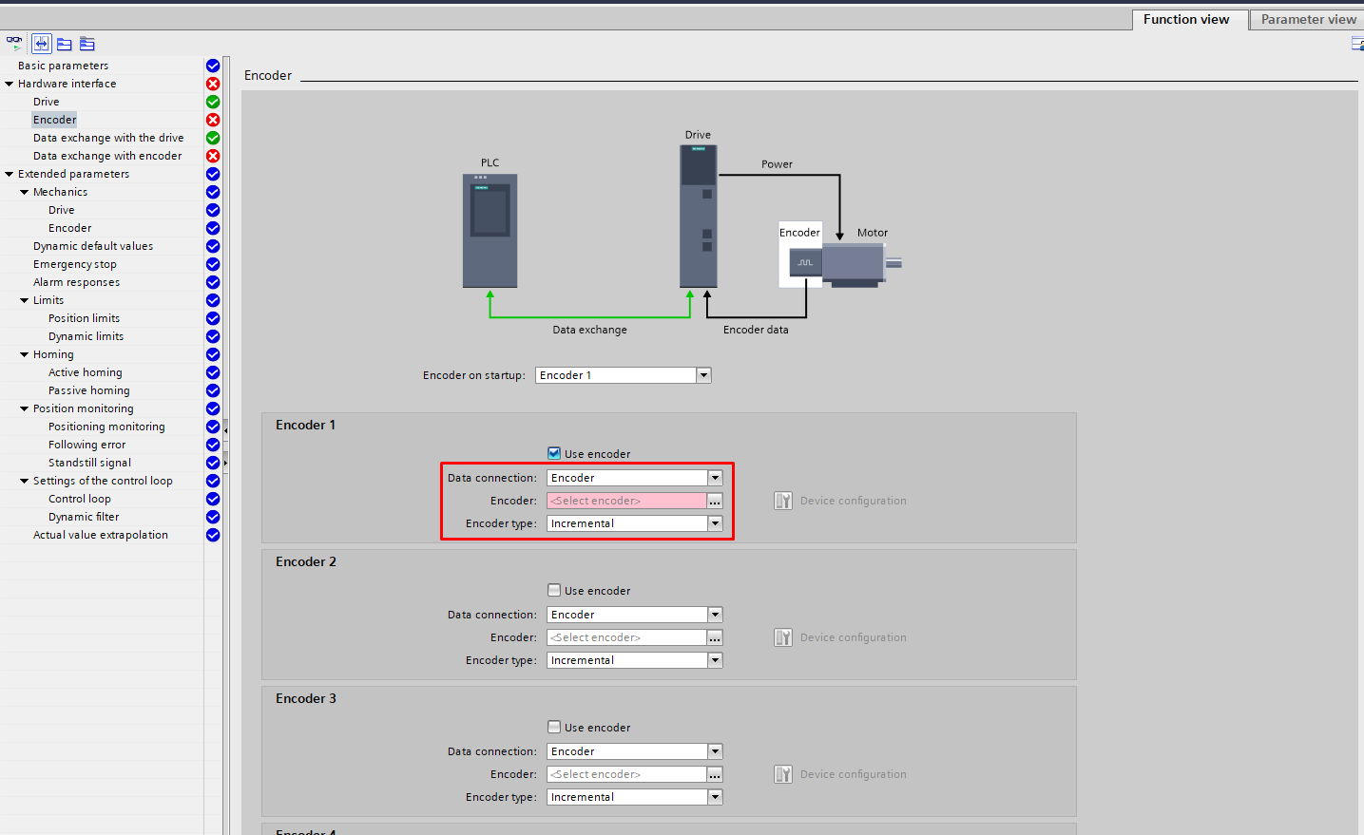Image resolution: width=1364 pixels, height=835 pixels.
Task: Click the Encoder 1 Device configuration icon
Action: click(x=783, y=501)
